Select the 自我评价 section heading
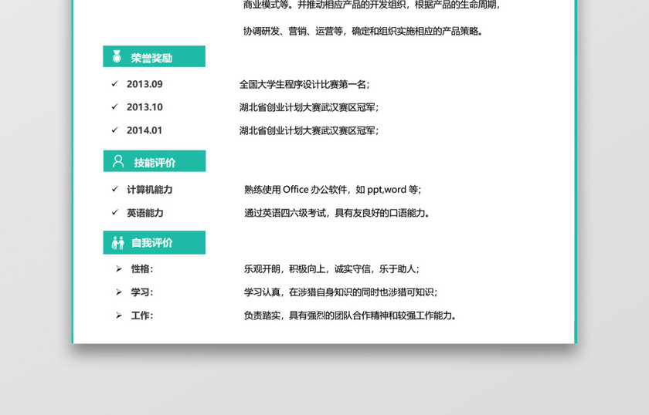 point(154,242)
